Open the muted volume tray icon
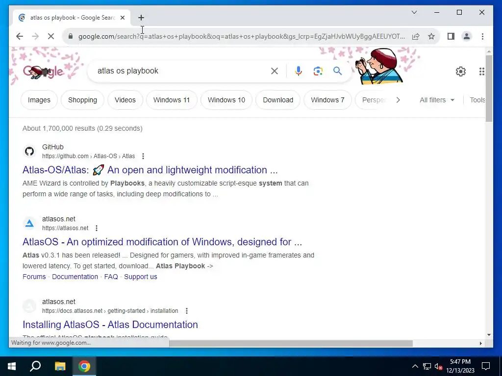The image size is (502, 376). (438, 366)
